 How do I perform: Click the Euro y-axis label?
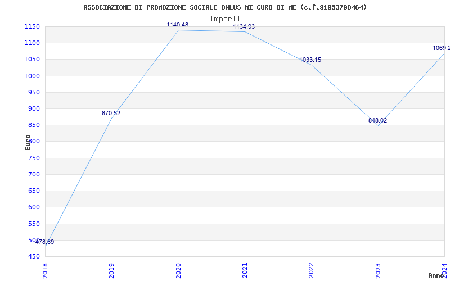[x=28, y=142]
